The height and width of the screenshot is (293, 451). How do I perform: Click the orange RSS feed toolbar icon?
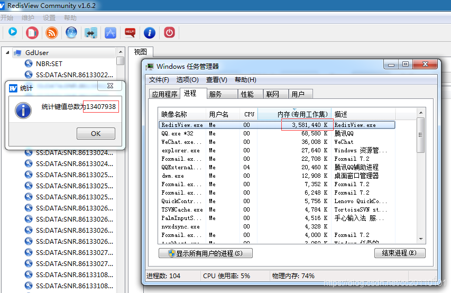coord(52,32)
